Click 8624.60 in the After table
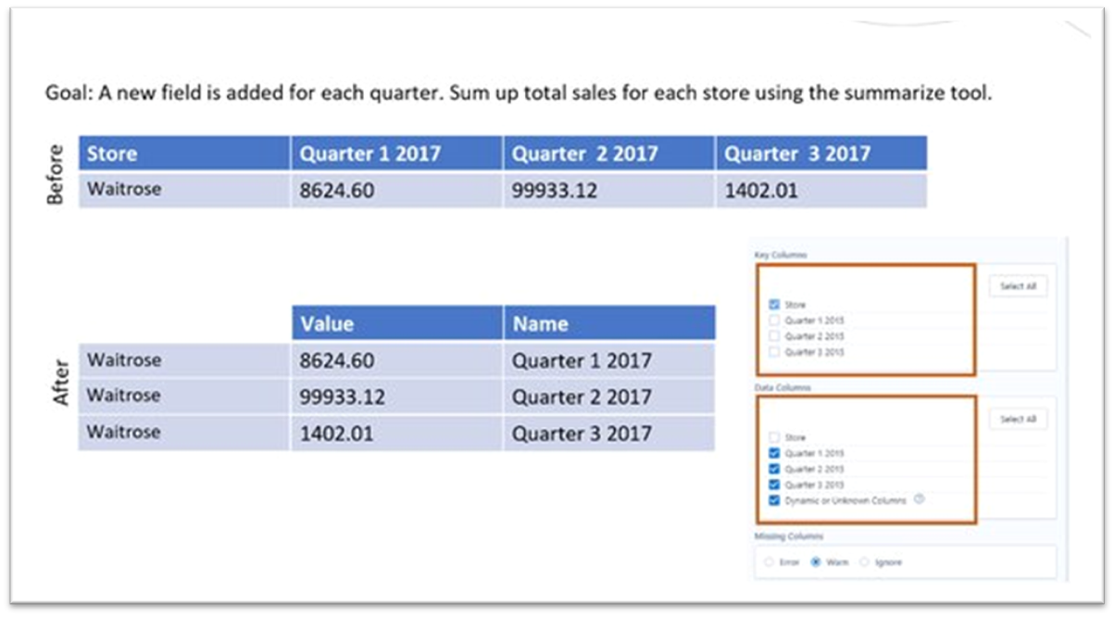The height and width of the screenshot is (617, 1115). click(x=396, y=359)
